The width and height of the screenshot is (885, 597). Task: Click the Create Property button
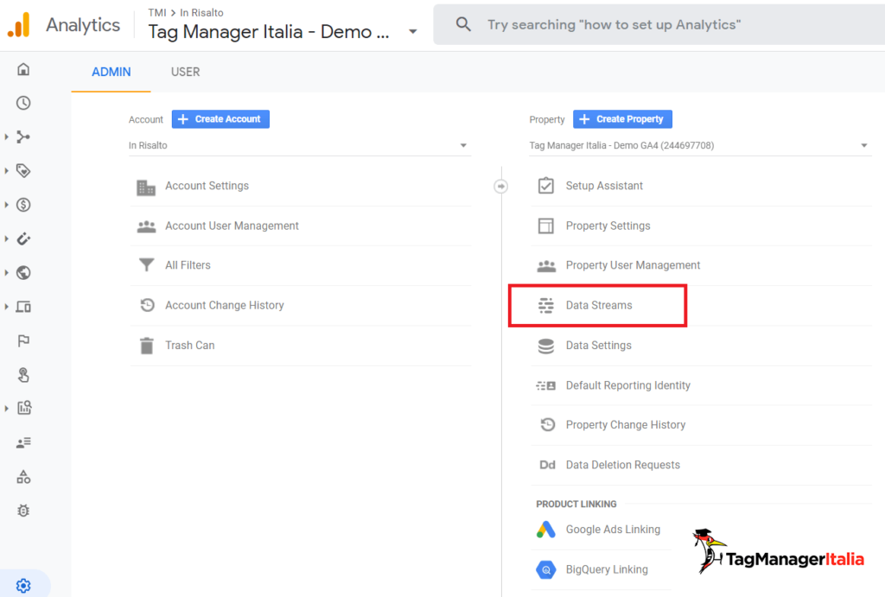click(x=622, y=119)
